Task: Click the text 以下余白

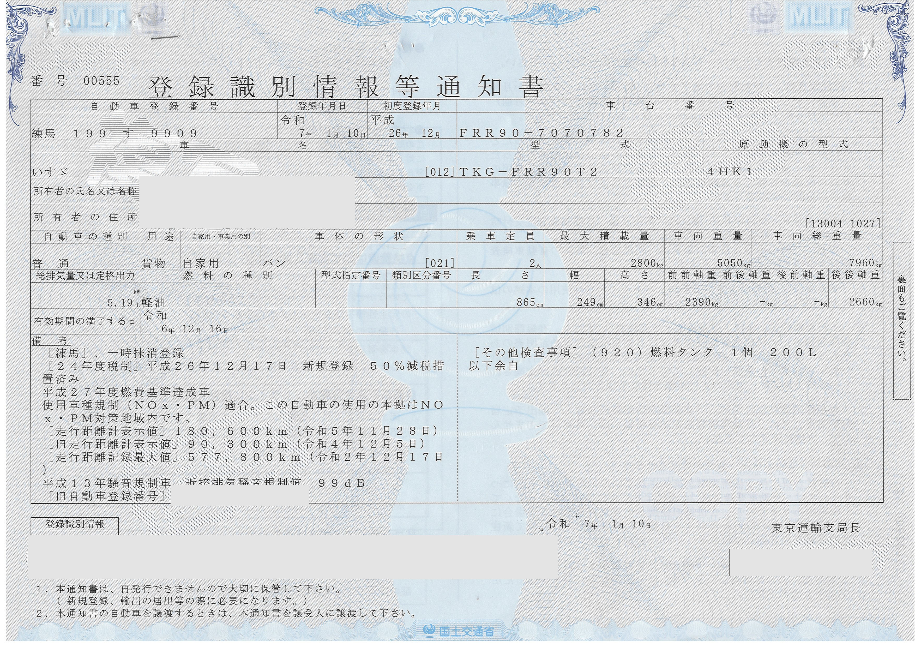Action: 493,366
